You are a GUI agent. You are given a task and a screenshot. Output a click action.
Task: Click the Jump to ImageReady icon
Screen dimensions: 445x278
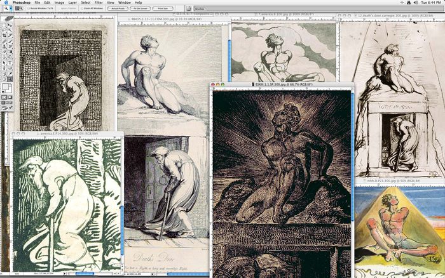(7, 109)
